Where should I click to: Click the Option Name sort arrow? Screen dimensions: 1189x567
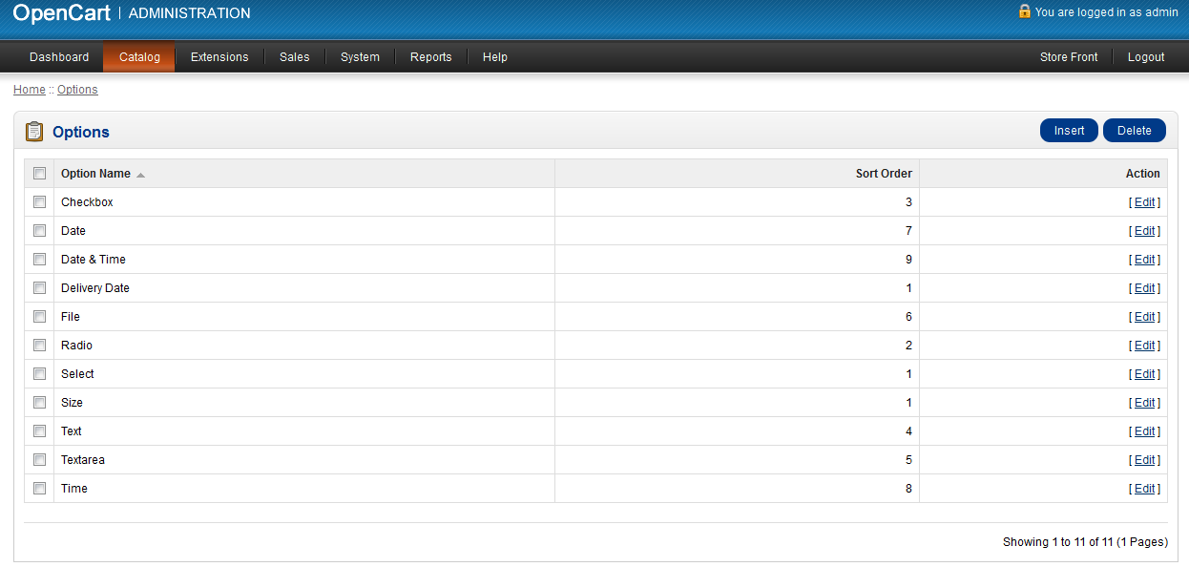[x=140, y=175]
